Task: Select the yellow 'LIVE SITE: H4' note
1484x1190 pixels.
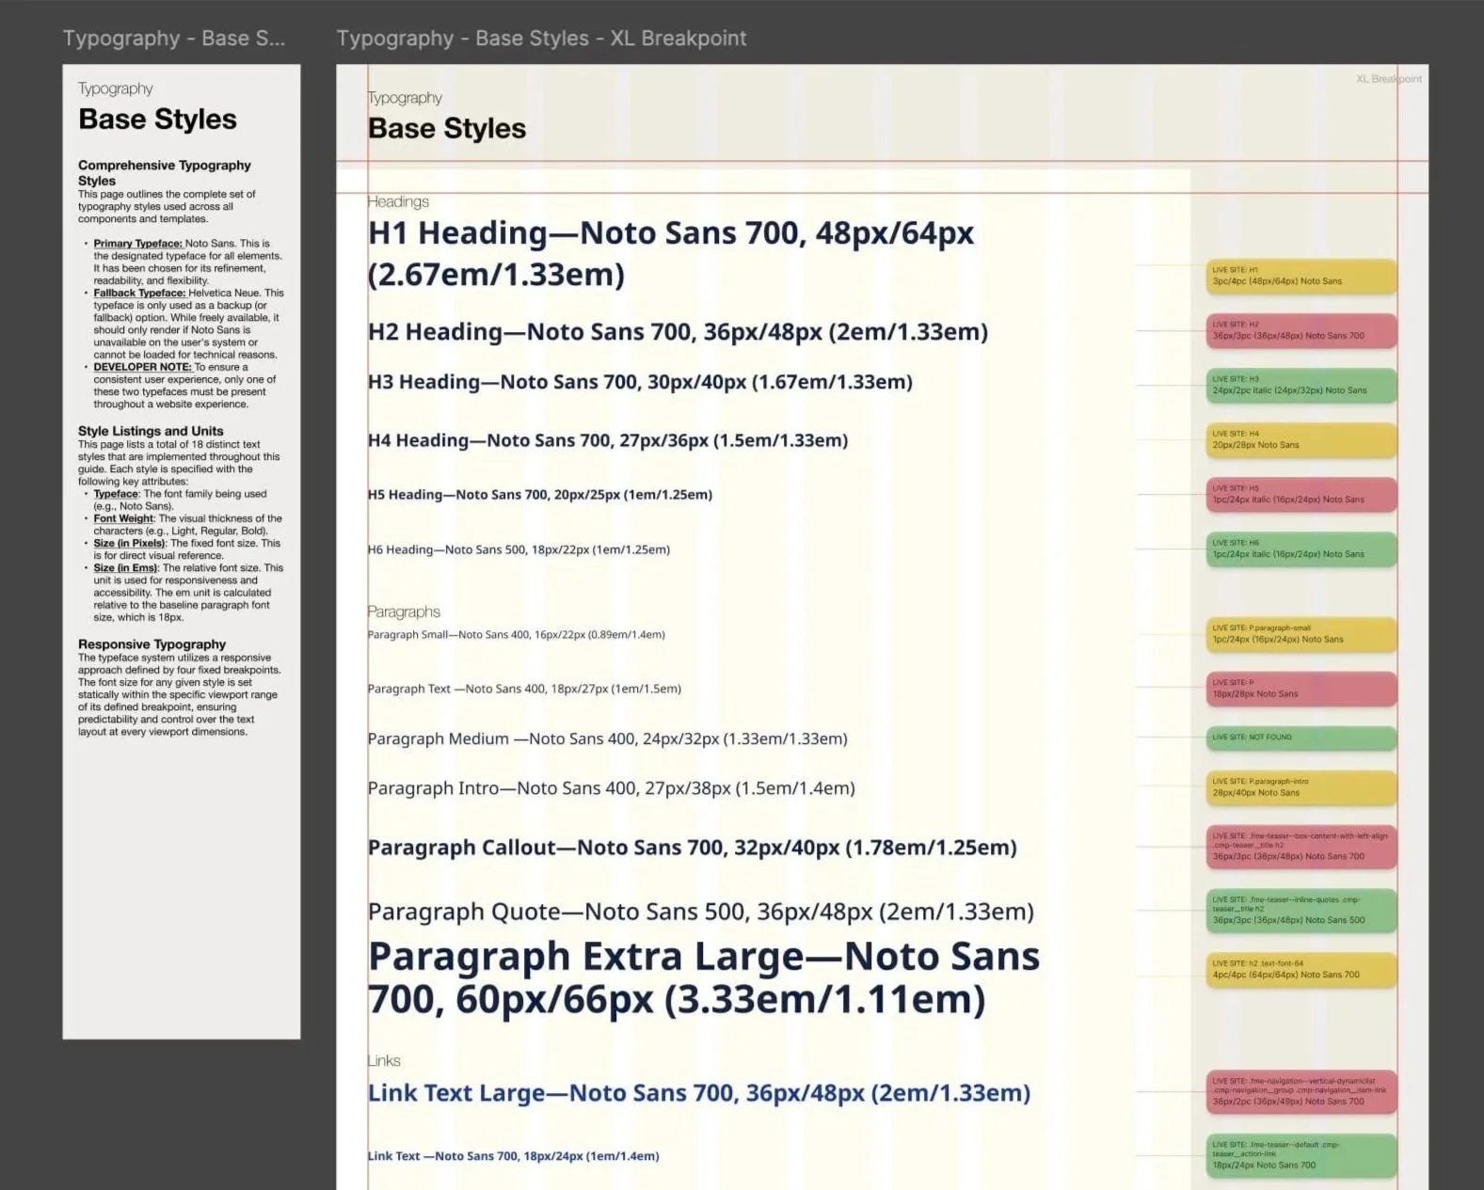Action: pyautogui.click(x=1301, y=440)
